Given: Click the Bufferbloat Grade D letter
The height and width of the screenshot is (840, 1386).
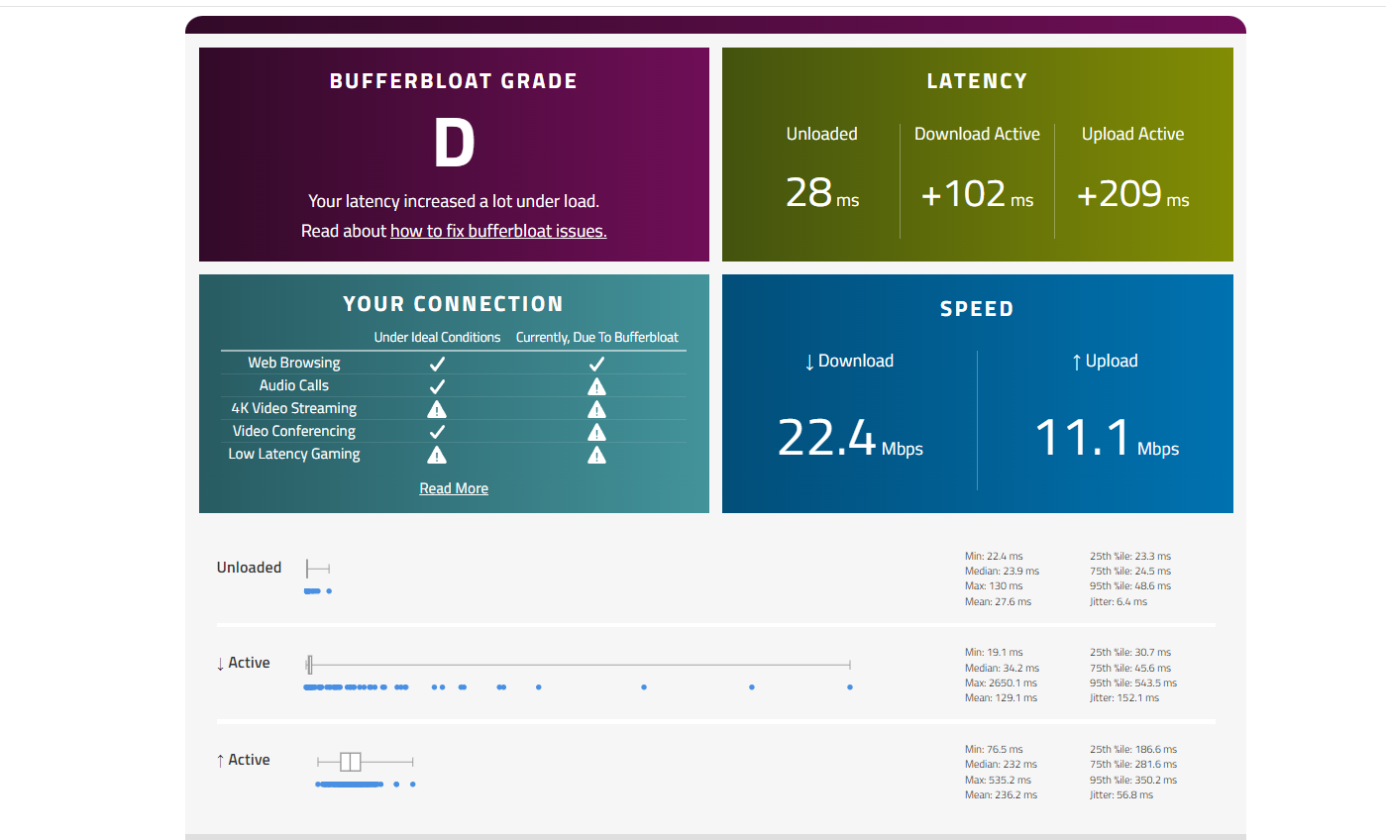Looking at the screenshot, I should tap(454, 143).
